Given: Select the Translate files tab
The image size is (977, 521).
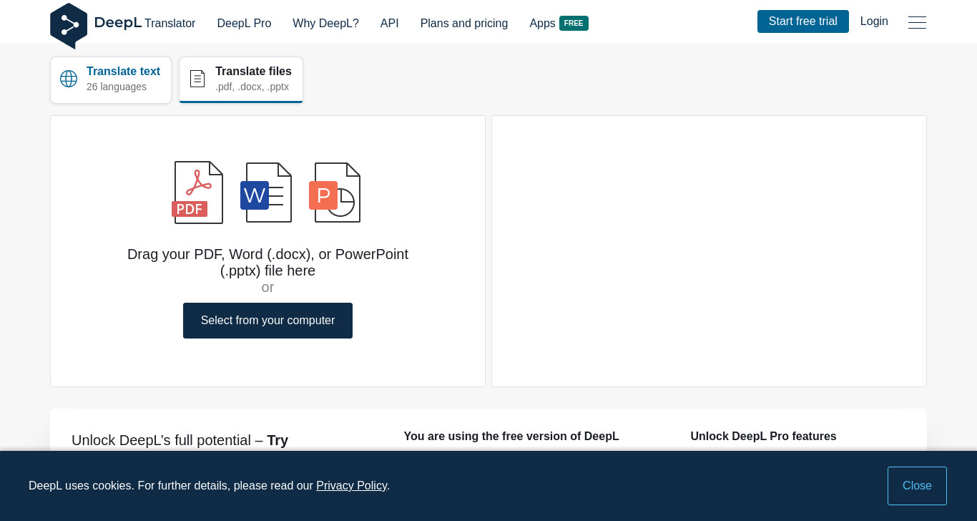Looking at the screenshot, I should (x=241, y=80).
